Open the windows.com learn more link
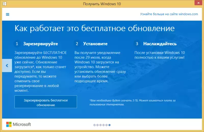This screenshot has width=204, height=132. [169, 14]
